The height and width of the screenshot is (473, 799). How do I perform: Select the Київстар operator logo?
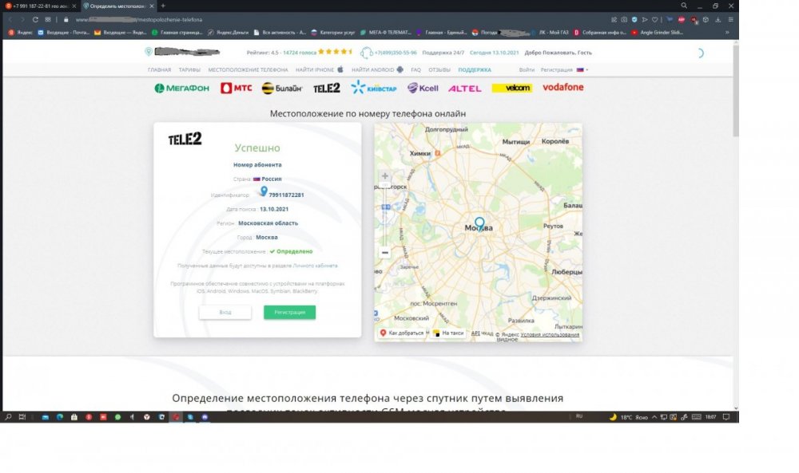pyautogui.click(x=373, y=88)
